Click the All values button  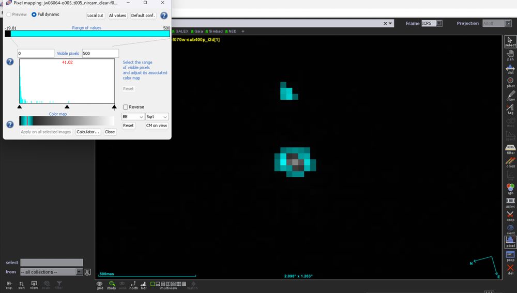click(x=117, y=16)
